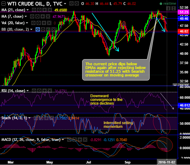
Task: Hide the MACD indicator with eye icon
Action: coord(69,140)
